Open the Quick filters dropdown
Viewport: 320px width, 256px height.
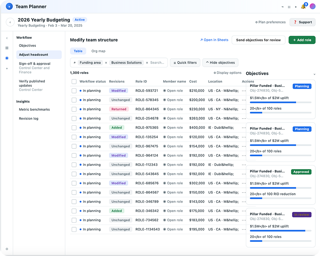pos(185,63)
